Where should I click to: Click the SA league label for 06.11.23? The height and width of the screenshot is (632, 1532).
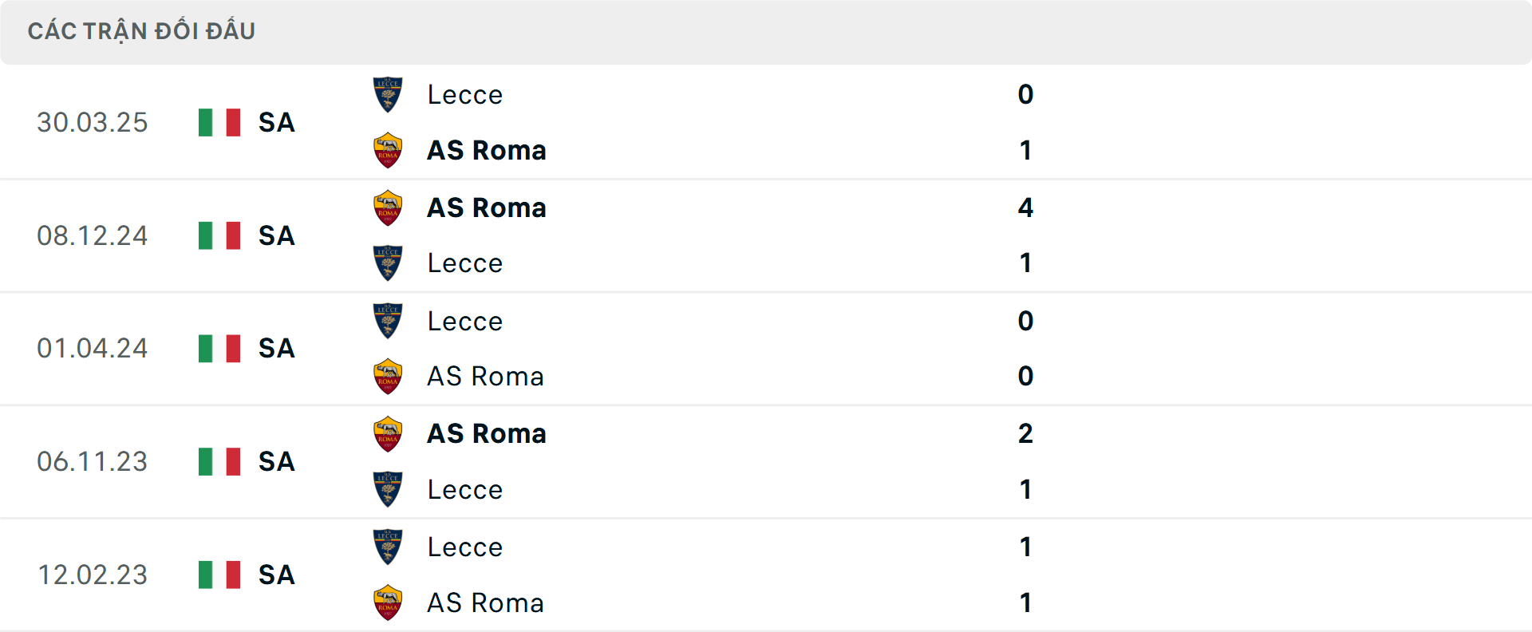(277, 462)
